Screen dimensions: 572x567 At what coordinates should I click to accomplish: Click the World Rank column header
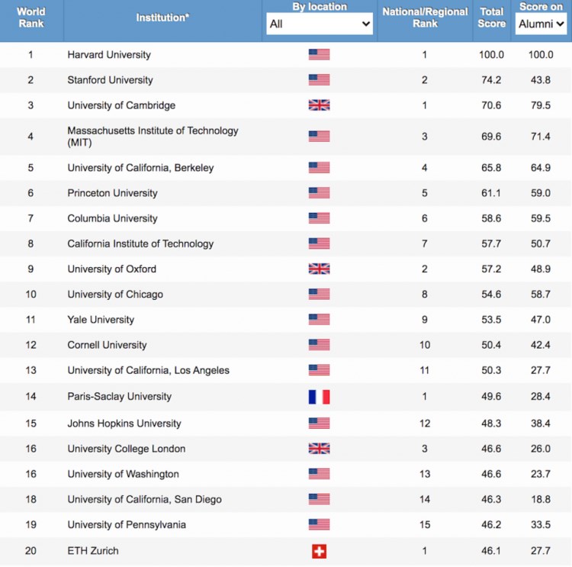[31, 18]
